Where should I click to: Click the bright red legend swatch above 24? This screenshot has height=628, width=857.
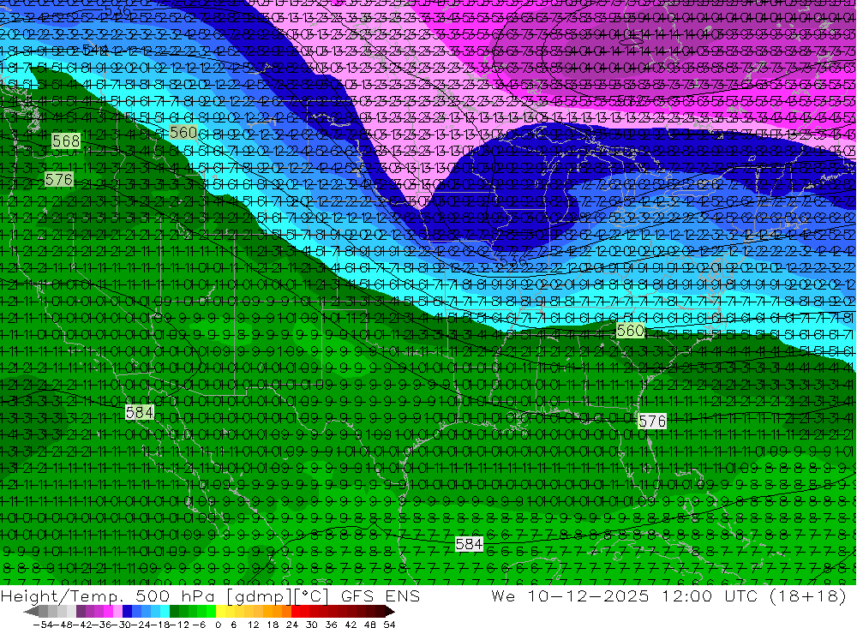pyautogui.click(x=296, y=612)
